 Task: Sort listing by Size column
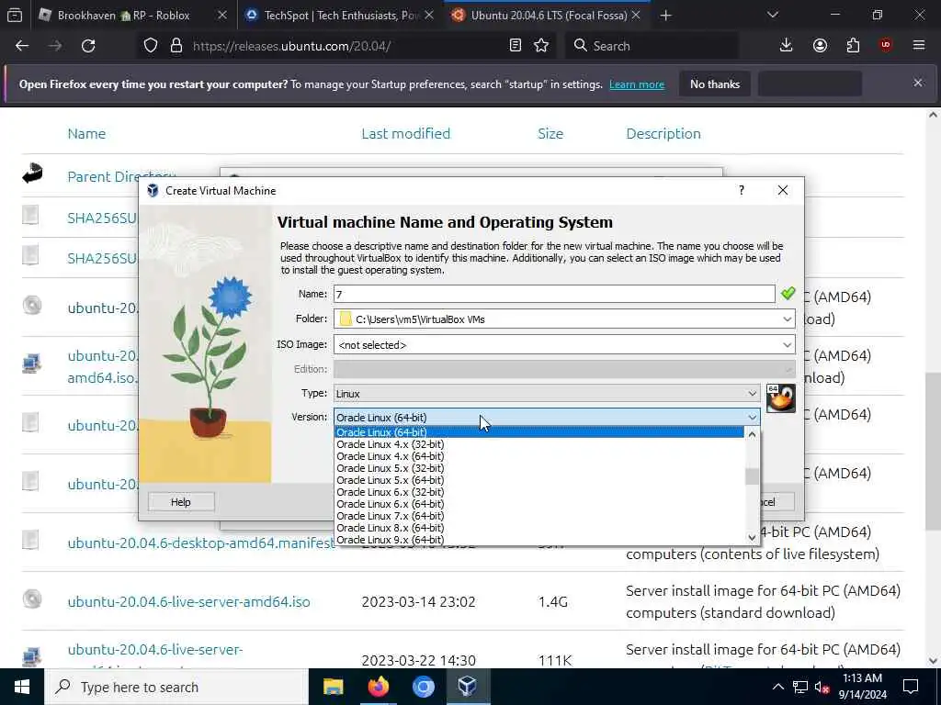(550, 134)
